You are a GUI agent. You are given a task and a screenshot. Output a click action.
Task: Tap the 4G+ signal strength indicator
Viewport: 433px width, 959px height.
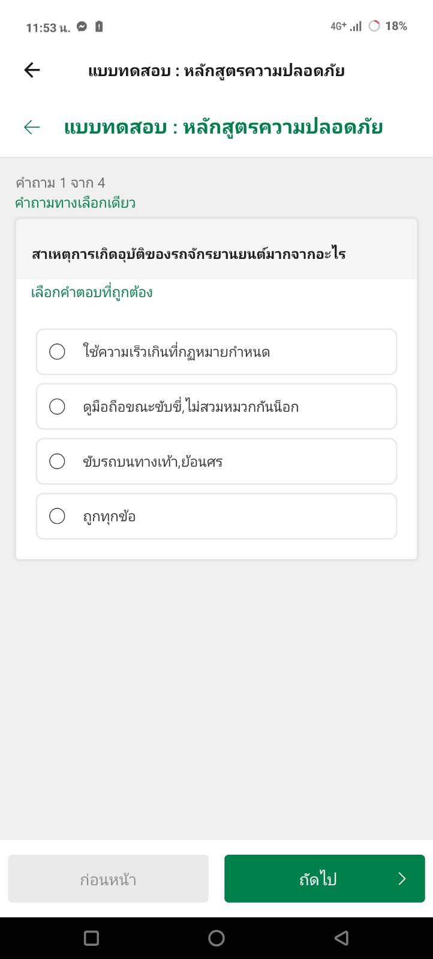(346, 26)
